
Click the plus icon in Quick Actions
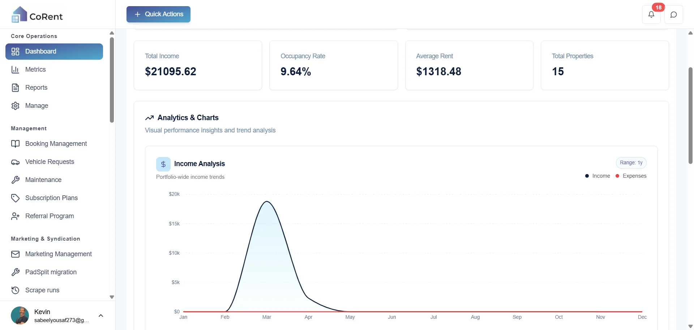tap(137, 14)
